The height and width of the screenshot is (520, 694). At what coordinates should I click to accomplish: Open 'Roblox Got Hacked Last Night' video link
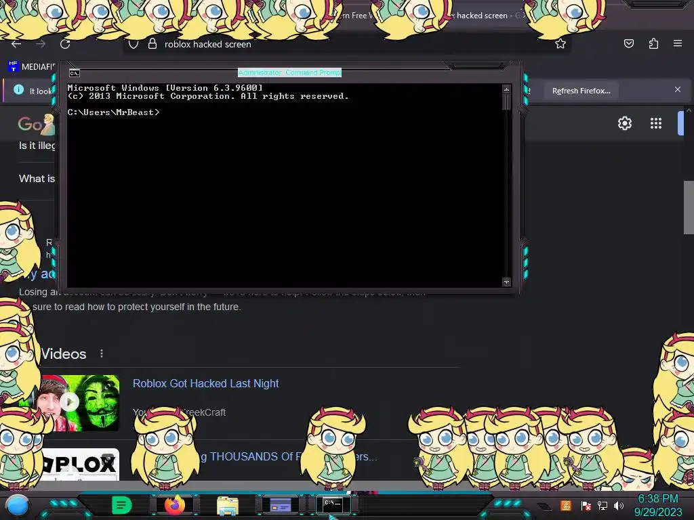[x=205, y=383]
